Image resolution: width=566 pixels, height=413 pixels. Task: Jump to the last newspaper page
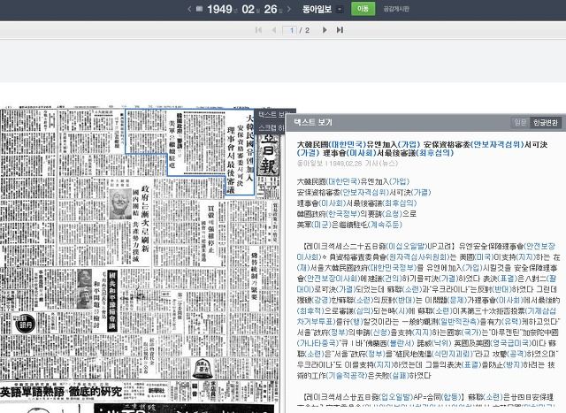coord(340,30)
